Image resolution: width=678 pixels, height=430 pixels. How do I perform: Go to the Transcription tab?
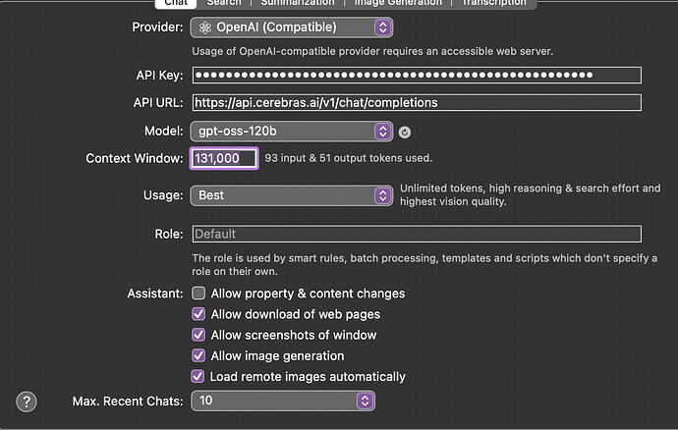pyautogui.click(x=493, y=3)
